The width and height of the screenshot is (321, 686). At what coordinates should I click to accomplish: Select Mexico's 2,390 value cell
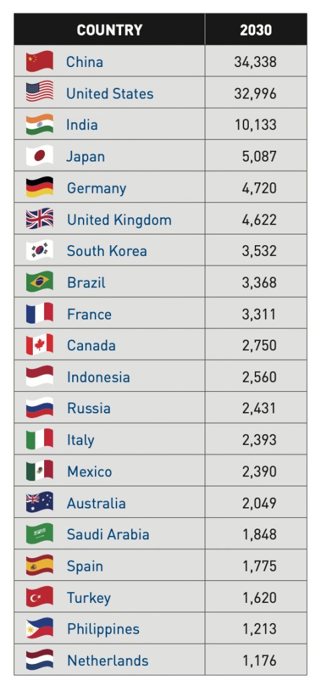click(x=256, y=471)
